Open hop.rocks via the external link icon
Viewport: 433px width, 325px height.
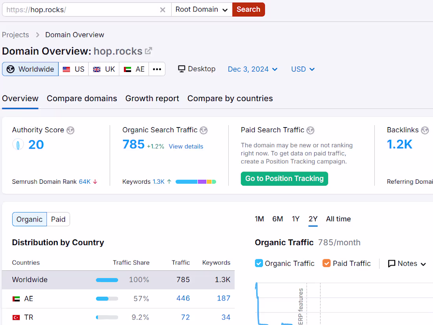coord(148,50)
